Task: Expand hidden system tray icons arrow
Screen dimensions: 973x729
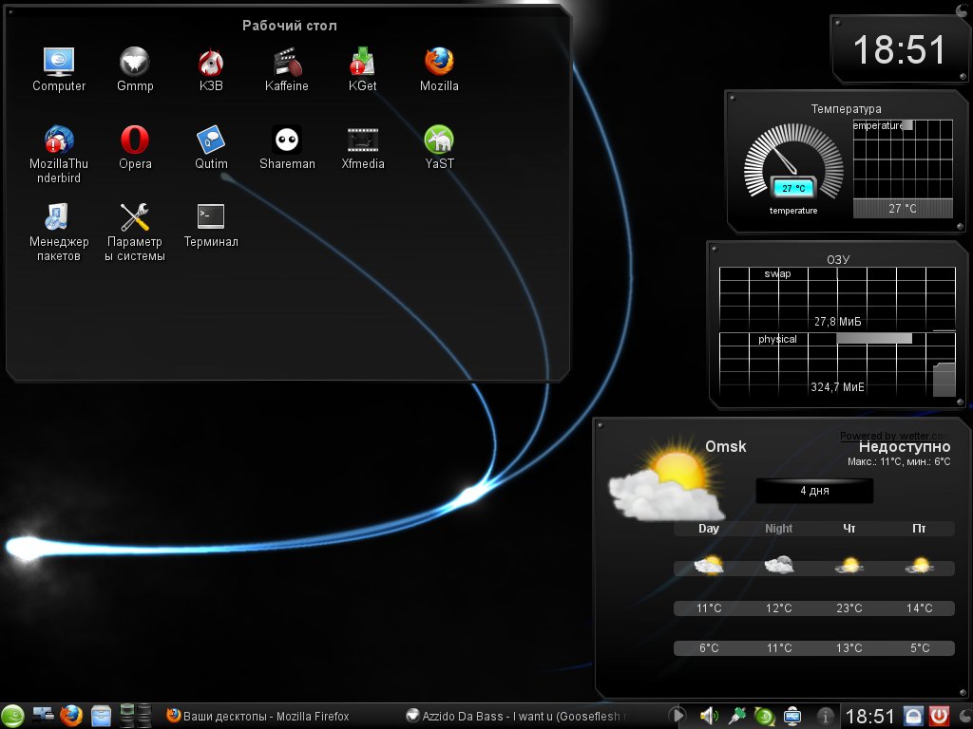Action: point(677,716)
